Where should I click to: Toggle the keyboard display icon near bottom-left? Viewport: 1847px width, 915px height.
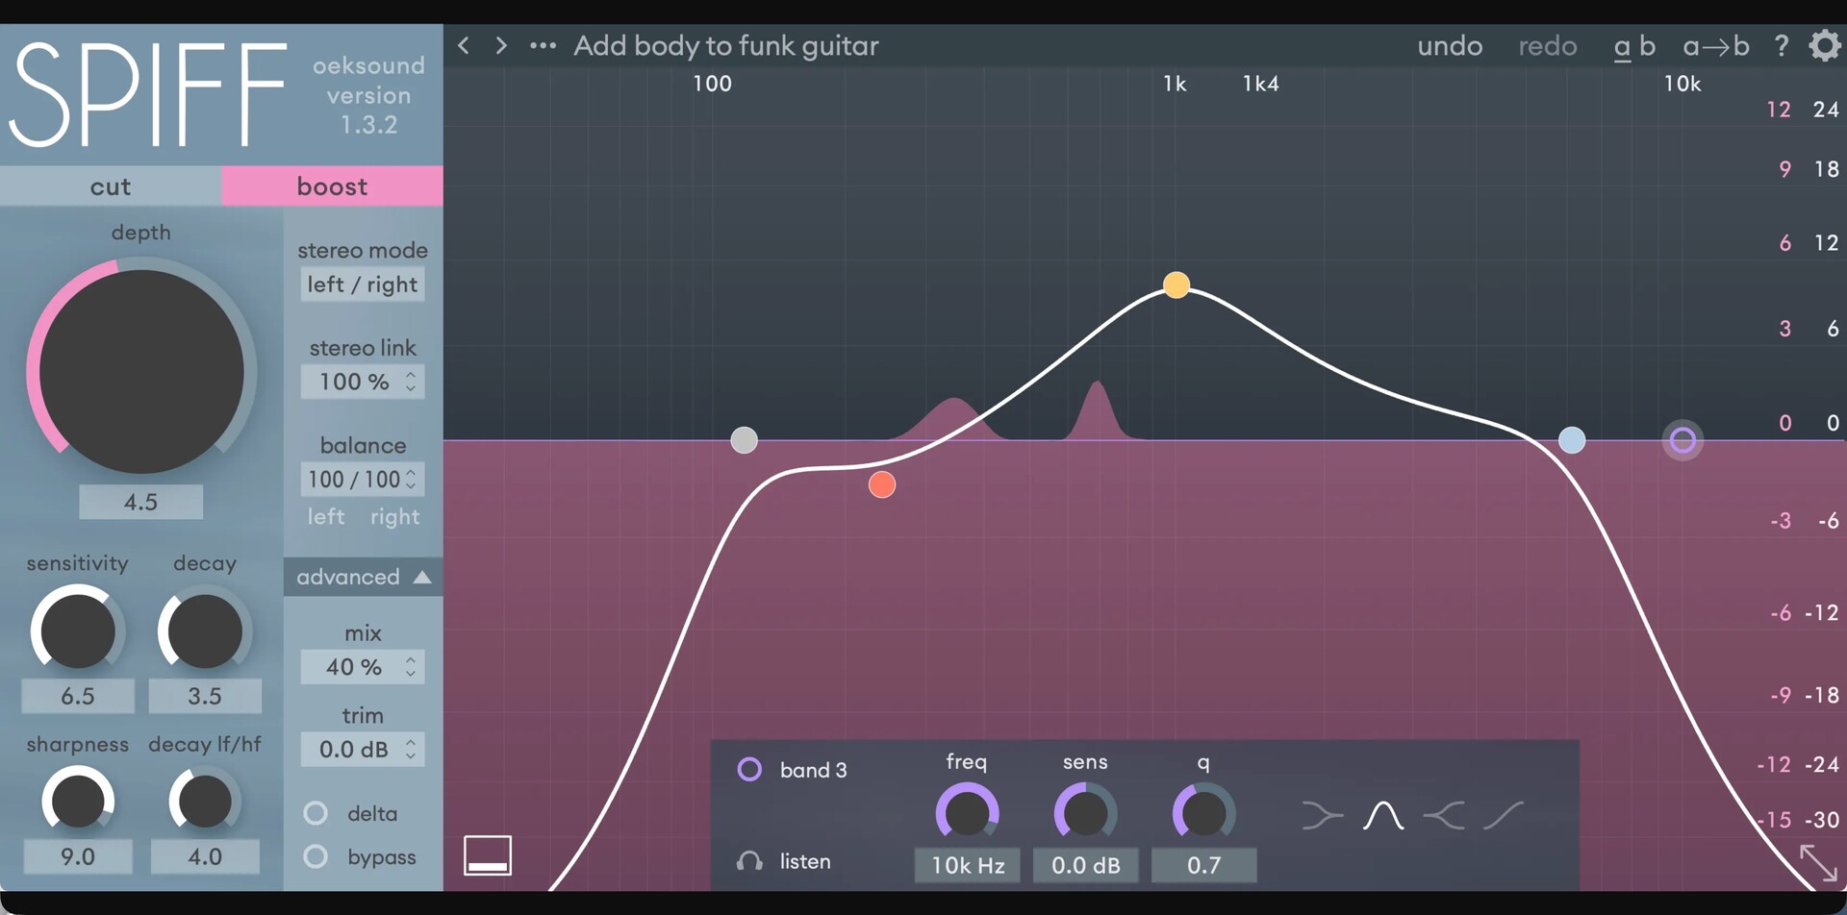pyautogui.click(x=487, y=853)
